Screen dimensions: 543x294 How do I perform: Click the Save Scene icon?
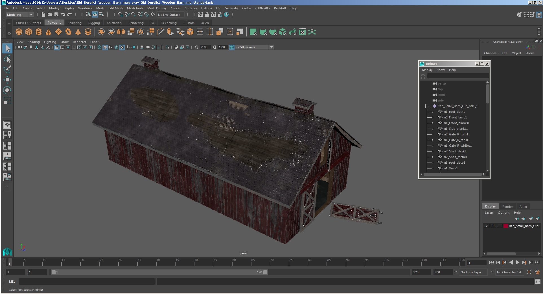[x=56, y=14]
